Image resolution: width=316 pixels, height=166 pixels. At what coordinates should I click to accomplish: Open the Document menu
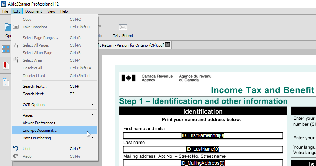[x=33, y=11]
